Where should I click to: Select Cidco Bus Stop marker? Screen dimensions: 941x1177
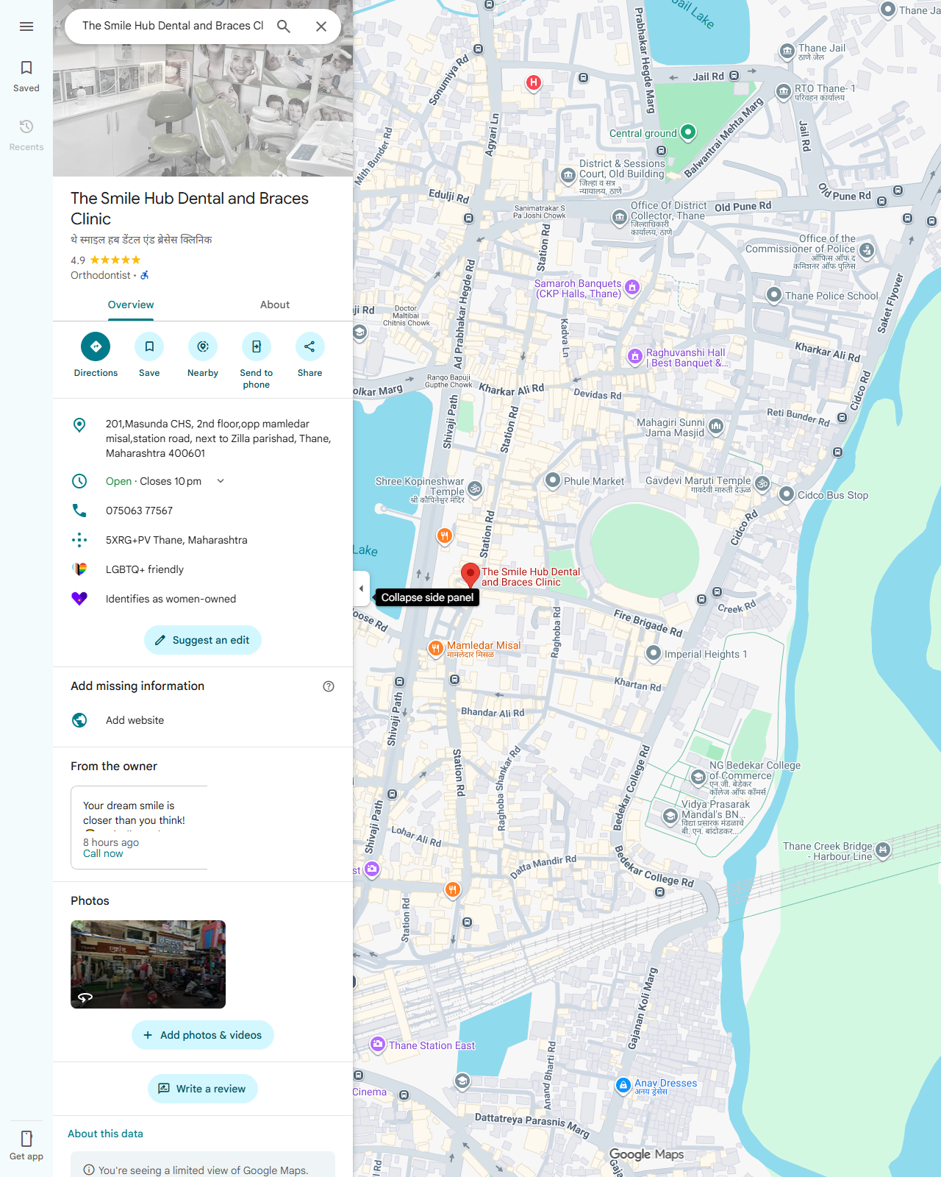(787, 494)
